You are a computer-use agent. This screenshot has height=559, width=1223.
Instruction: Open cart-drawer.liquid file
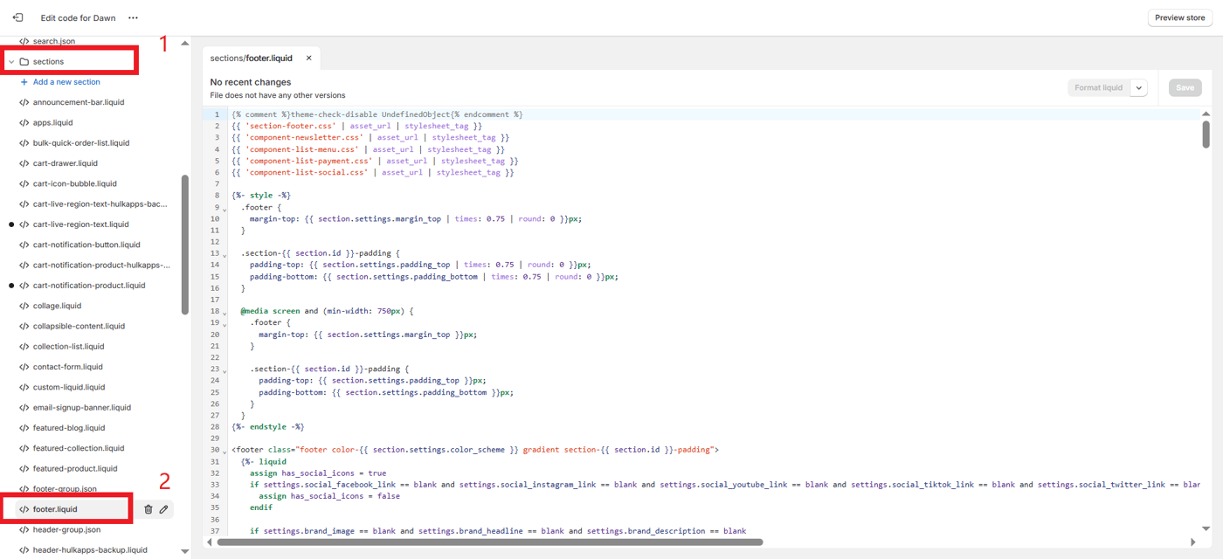66,163
